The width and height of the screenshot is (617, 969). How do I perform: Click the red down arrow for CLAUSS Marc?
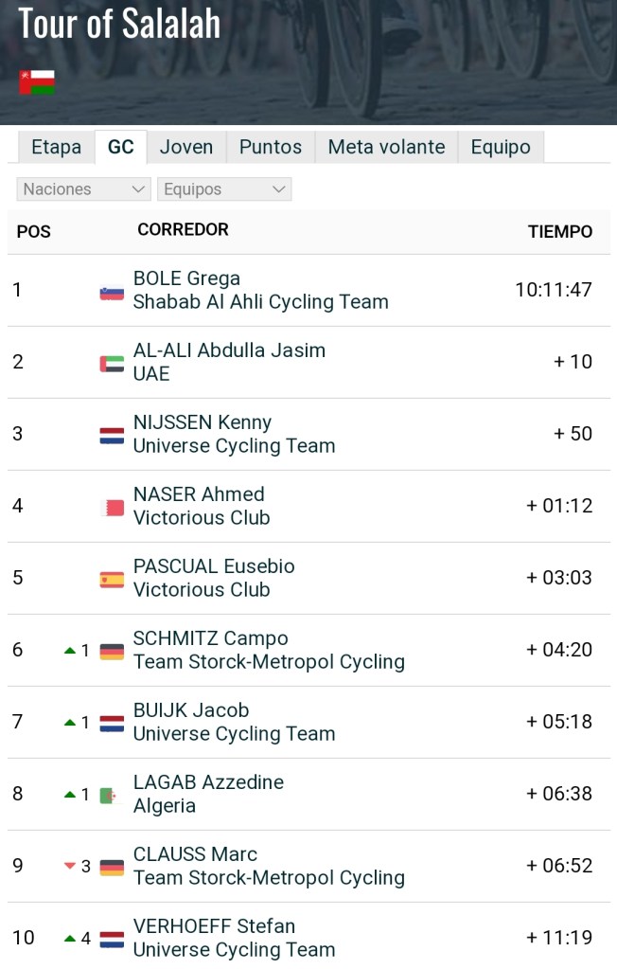(69, 866)
